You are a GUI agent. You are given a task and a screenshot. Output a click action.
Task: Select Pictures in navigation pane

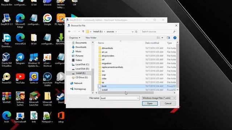point(79,56)
